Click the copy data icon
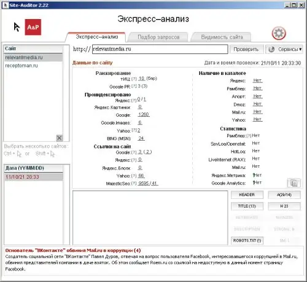 pos(294,183)
